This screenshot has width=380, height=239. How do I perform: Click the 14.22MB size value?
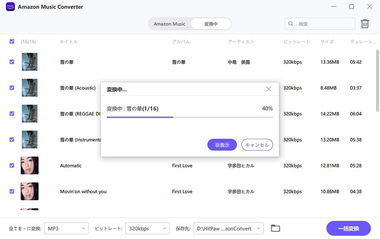(330, 114)
